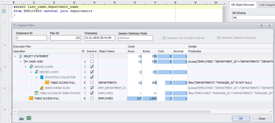Image resolution: width=275 pixels, height=123 pixels.
Task: Collapse the SELECT STATEMENT tree node
Action: point(15,56)
